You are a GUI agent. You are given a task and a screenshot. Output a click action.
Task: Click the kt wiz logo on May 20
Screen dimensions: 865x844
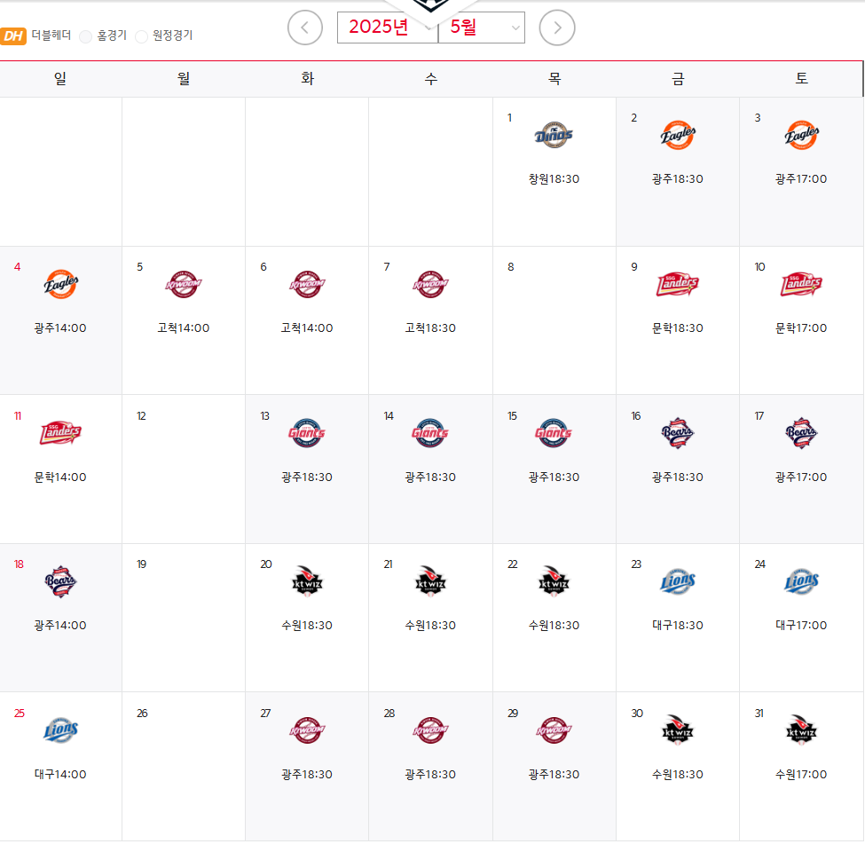point(307,581)
